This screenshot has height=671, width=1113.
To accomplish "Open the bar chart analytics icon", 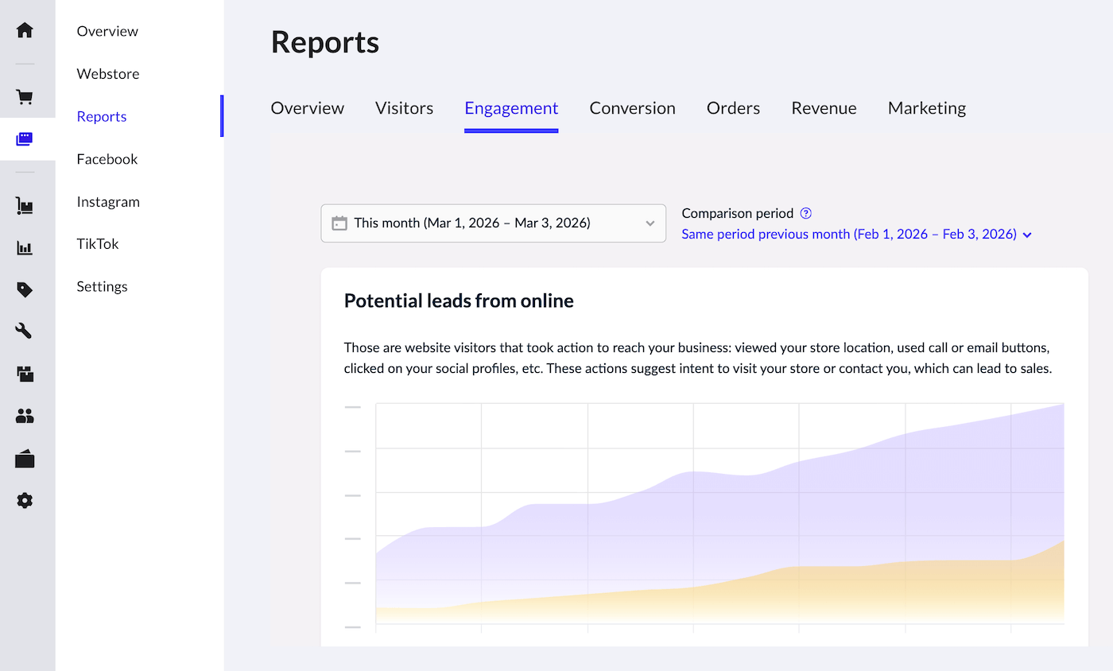I will [25, 248].
